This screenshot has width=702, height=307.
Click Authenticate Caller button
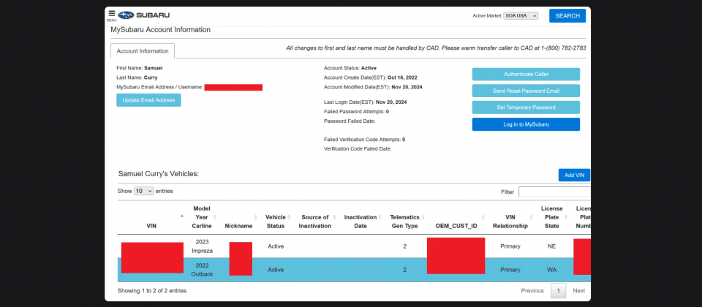[x=526, y=75]
